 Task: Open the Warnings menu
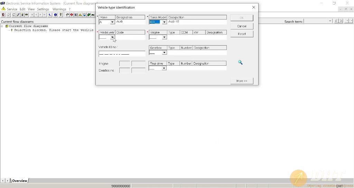pyautogui.click(x=59, y=9)
